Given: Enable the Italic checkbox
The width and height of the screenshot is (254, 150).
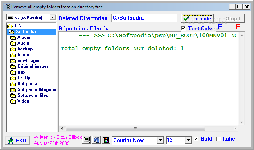Looking at the screenshot, I should (x=218, y=139).
